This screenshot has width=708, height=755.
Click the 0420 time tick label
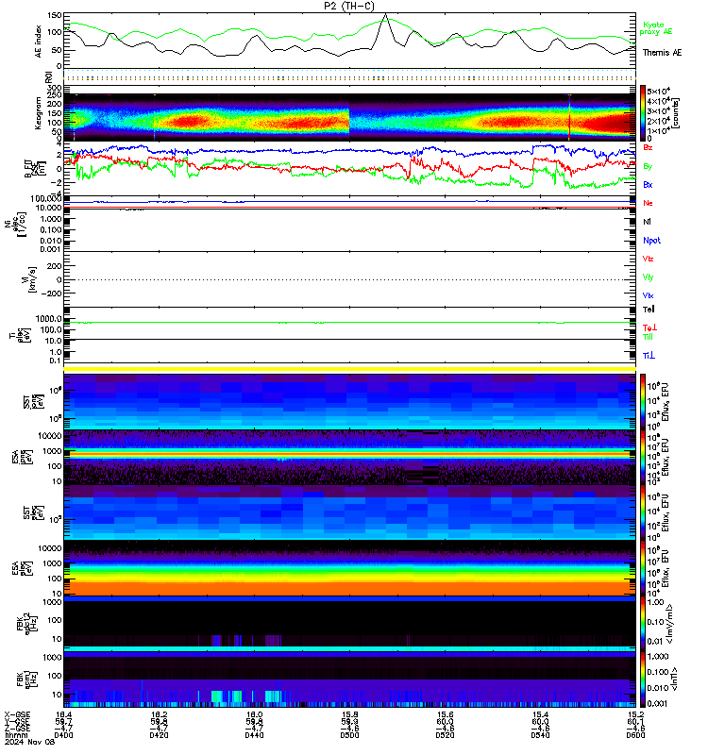point(159,735)
